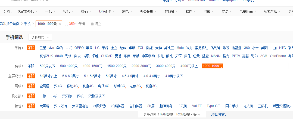This screenshot has height=120, width=293.
Task: Select 不限 in the 品牌 row
Action: pyautogui.click(x=31, y=48)
